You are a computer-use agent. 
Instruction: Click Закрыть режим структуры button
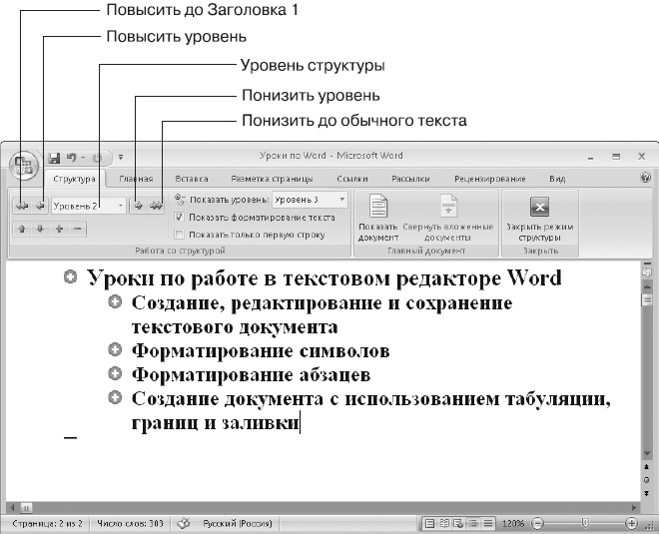(x=539, y=219)
